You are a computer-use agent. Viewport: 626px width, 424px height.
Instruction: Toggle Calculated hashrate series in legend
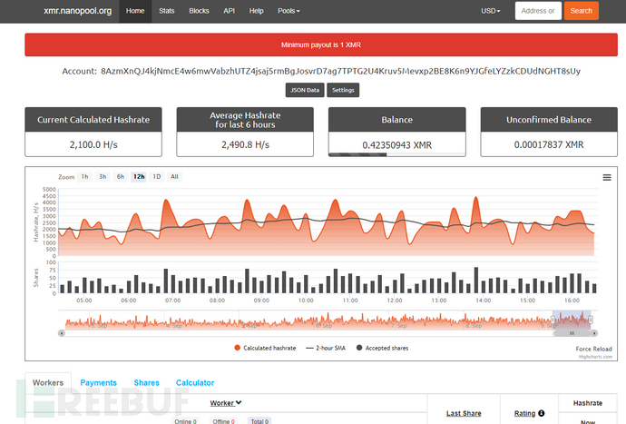[x=266, y=348]
